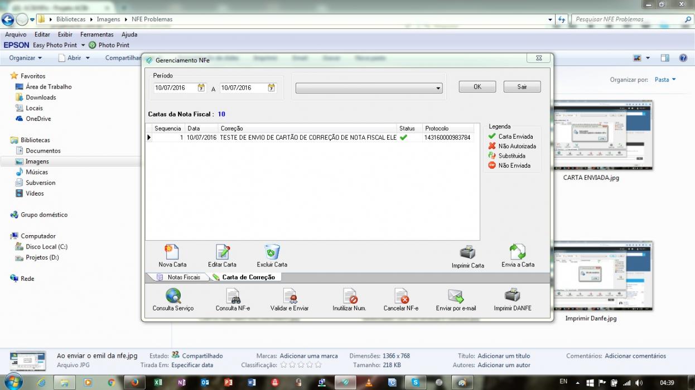Open calendar picker for the end date

(271, 87)
